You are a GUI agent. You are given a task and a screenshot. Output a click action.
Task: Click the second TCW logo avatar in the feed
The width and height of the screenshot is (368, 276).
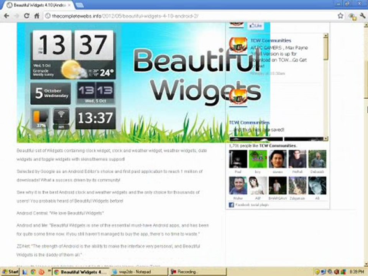pos(238,97)
